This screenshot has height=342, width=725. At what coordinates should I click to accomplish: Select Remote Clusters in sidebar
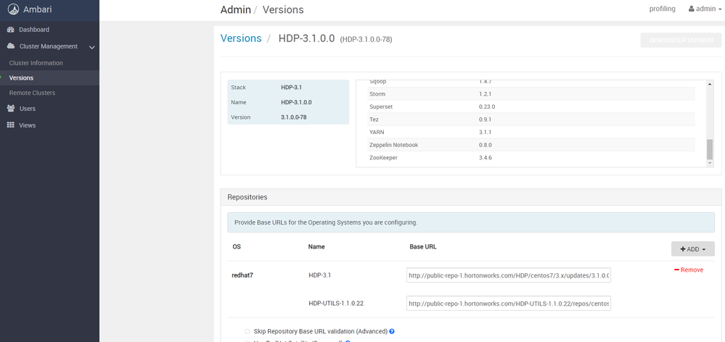click(x=32, y=93)
